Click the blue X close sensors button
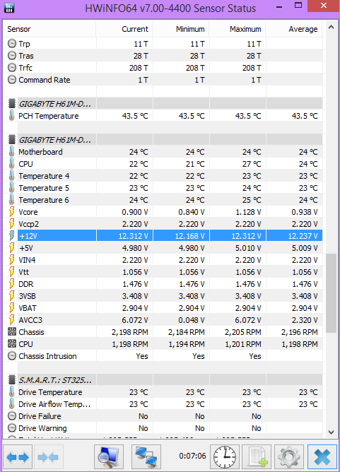The image size is (340, 472). tap(322, 457)
